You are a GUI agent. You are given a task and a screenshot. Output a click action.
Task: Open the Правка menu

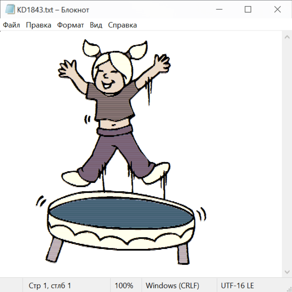[x=39, y=25]
